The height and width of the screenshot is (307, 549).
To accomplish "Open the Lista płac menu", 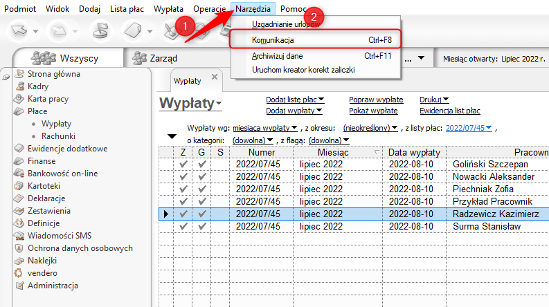I will point(127,9).
